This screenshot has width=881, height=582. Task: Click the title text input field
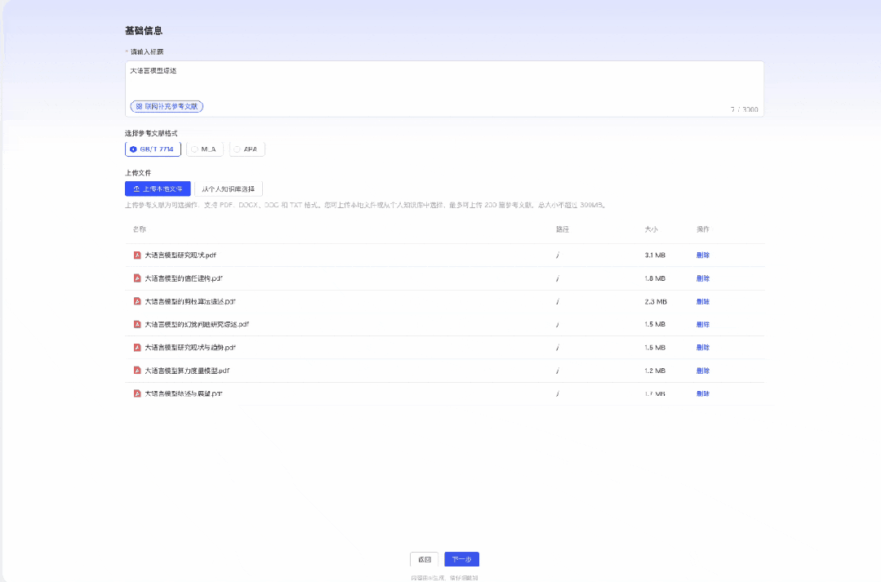(444, 89)
